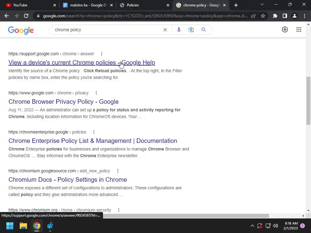Click the scroll-down arrow of vertical scrollbar
This screenshot has height=233, width=311.
coord(308,211)
